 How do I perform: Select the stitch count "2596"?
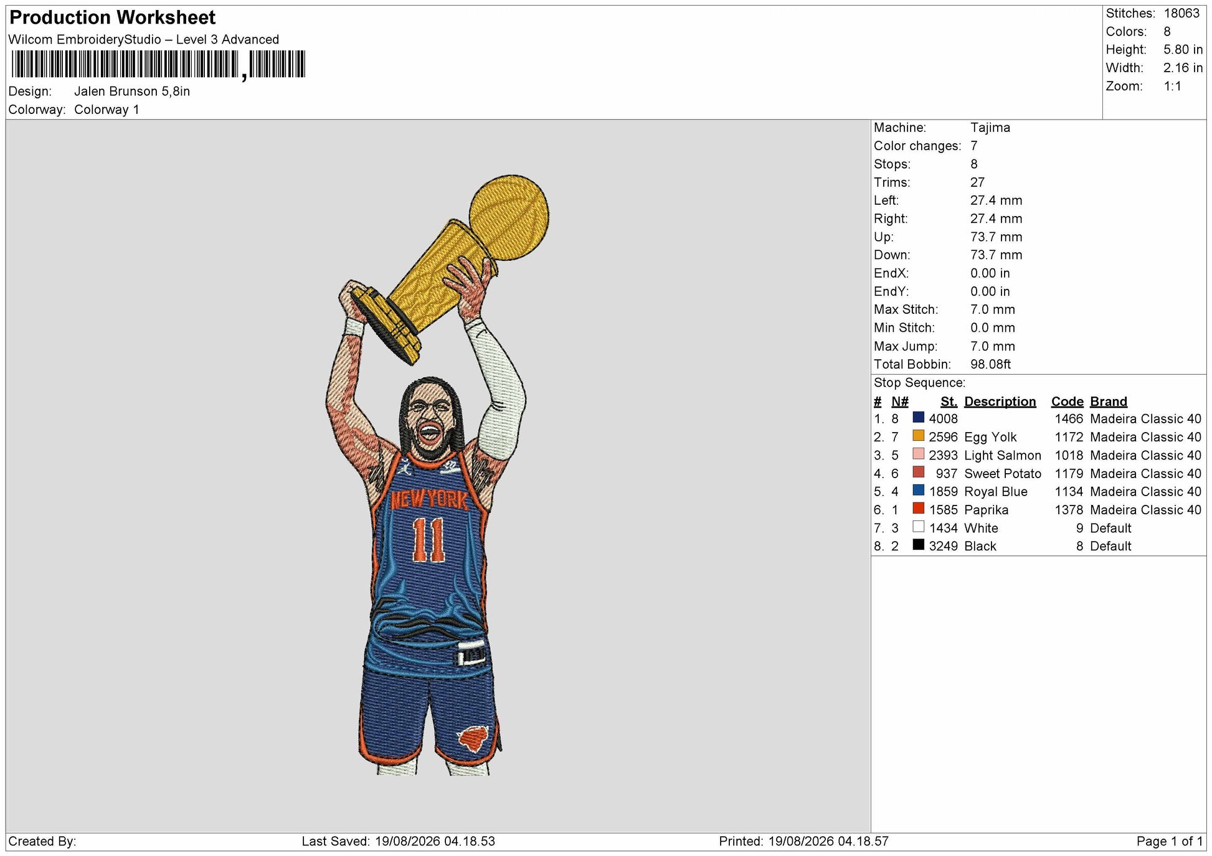[944, 437]
